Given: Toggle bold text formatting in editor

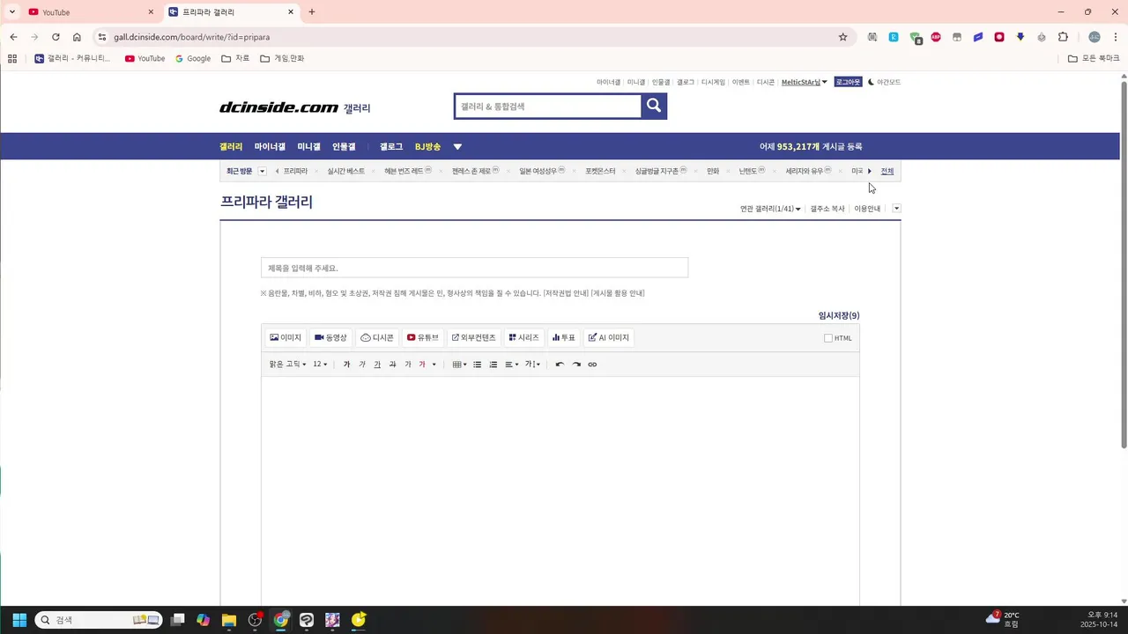Looking at the screenshot, I should point(346,365).
